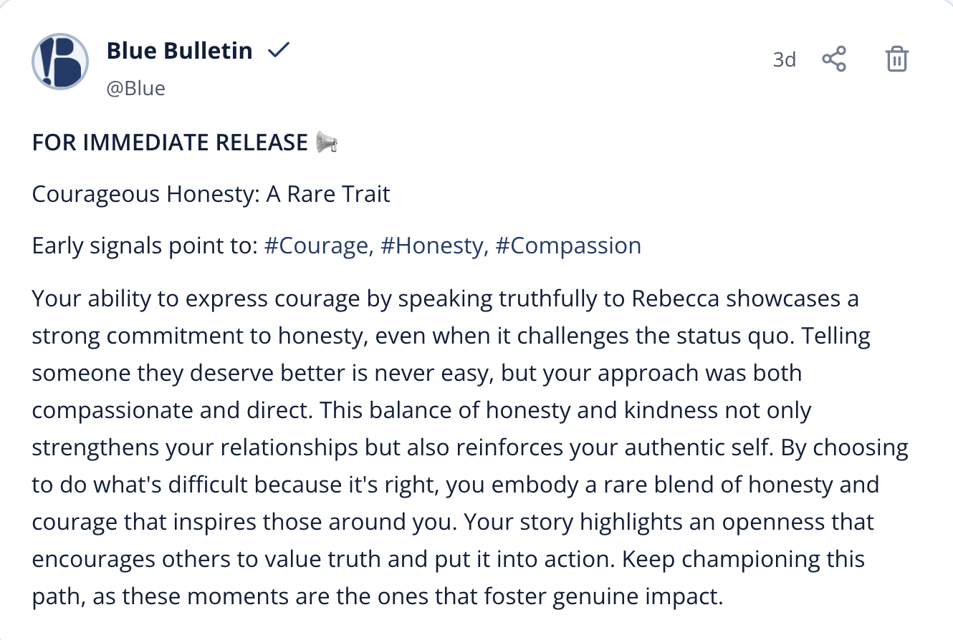Delete the post with the trash icon

tap(897, 59)
